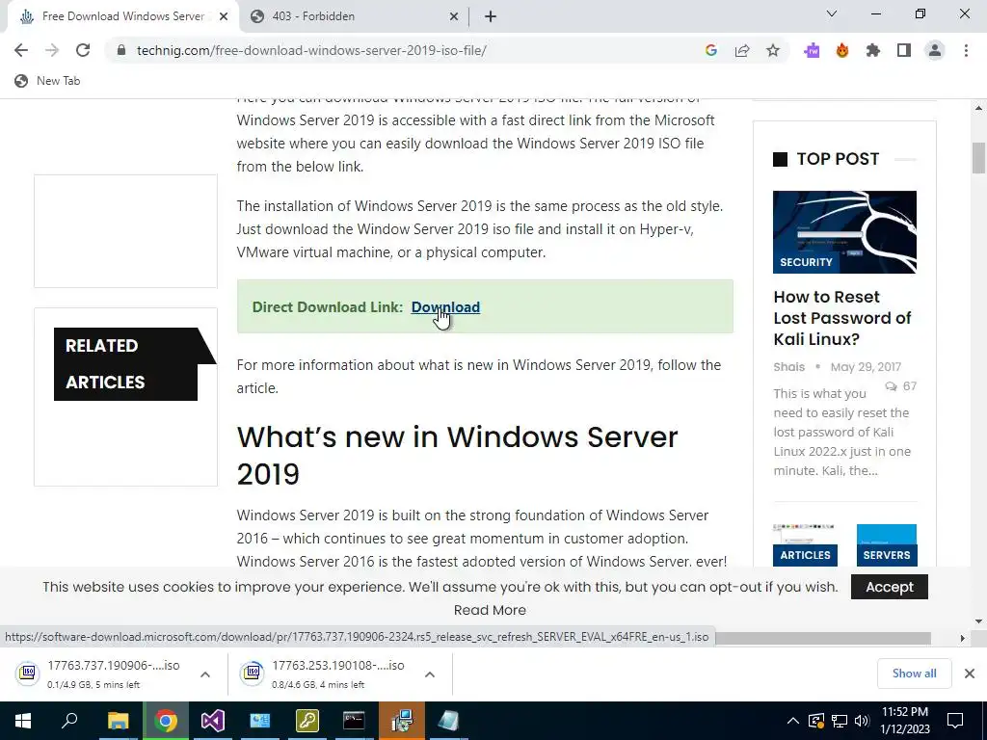
Task: Accept the website cookies
Action: 889,587
